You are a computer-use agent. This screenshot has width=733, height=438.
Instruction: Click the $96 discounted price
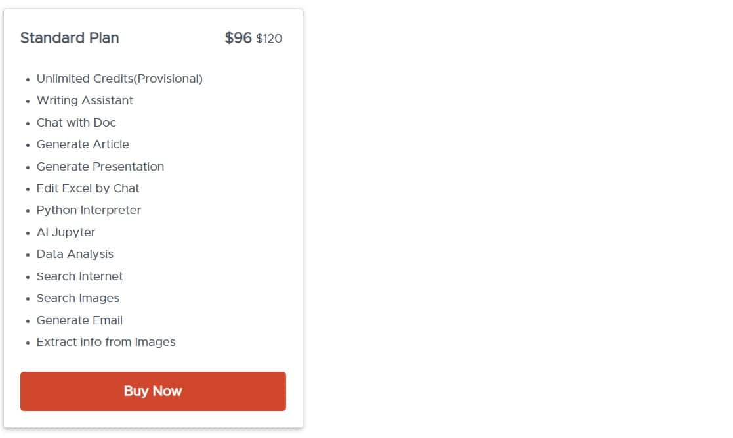click(x=238, y=38)
